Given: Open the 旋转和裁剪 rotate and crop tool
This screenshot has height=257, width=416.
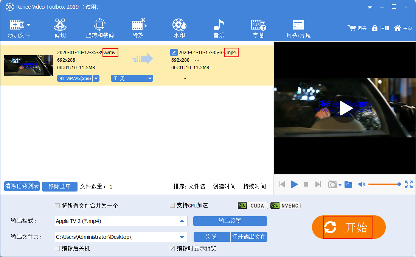Looking at the screenshot, I should click(100, 28).
